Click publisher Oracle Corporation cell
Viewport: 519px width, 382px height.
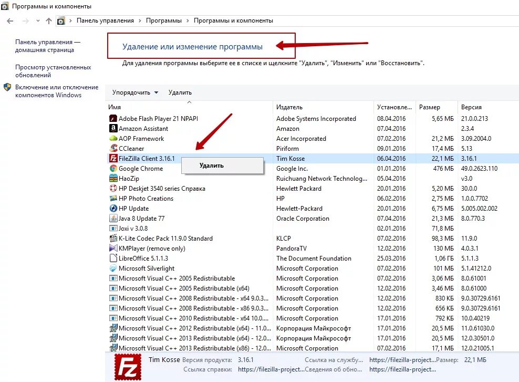(303, 219)
